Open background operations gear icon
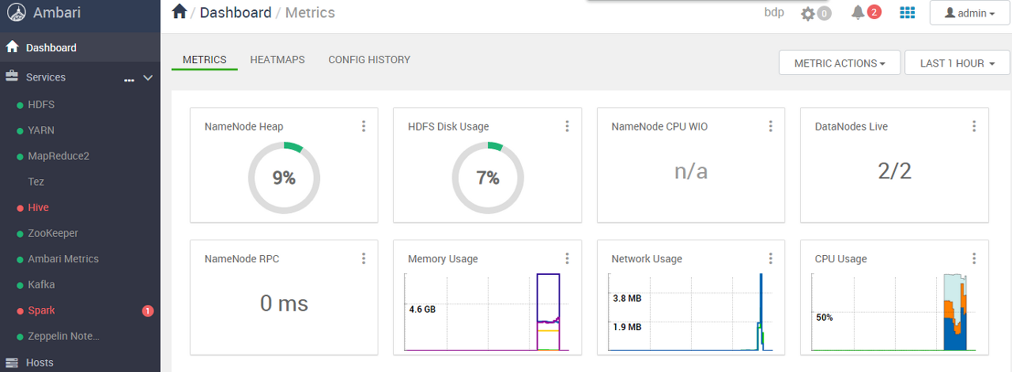 tap(807, 13)
